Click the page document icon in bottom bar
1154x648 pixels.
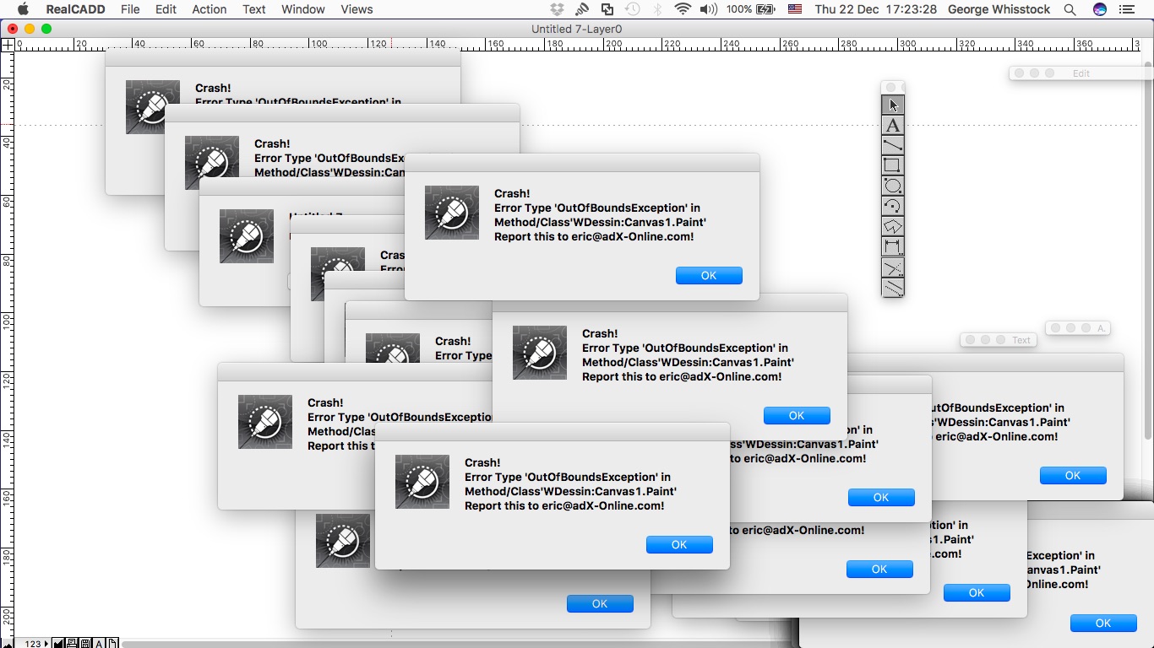click(112, 643)
